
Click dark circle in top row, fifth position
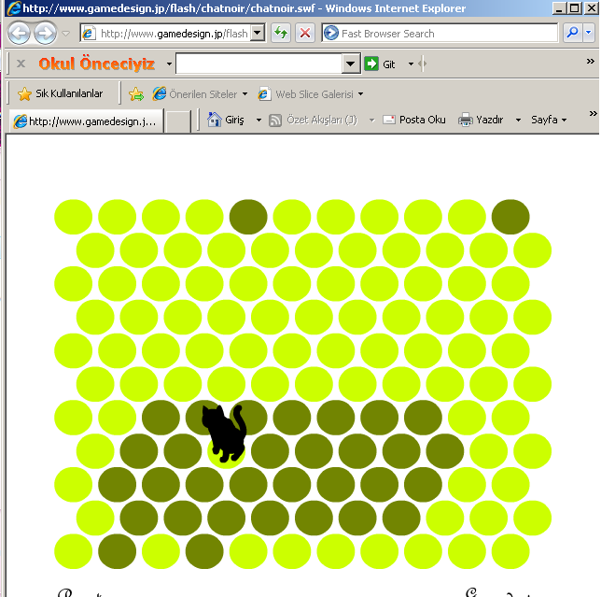tap(248, 217)
